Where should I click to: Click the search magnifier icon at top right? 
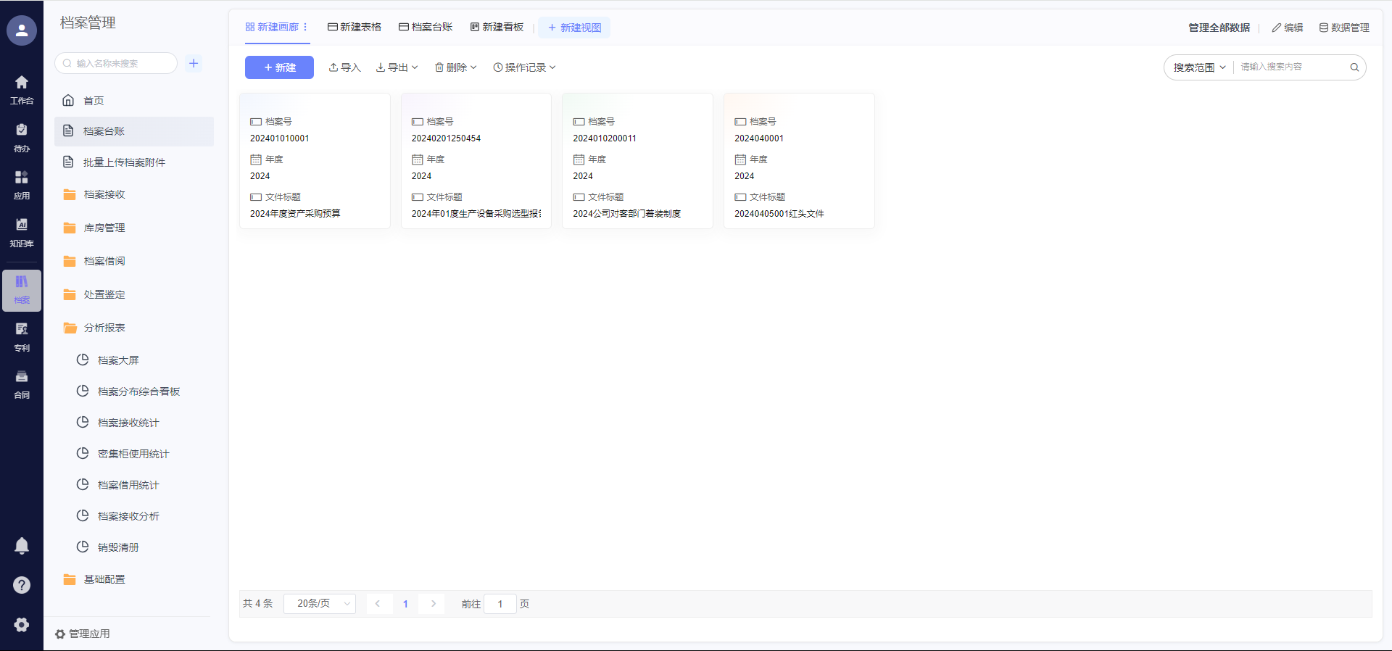tap(1354, 67)
